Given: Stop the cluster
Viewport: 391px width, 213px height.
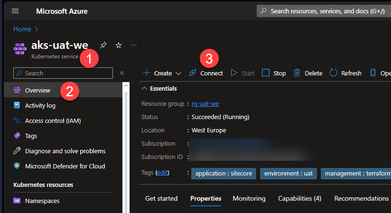Looking at the screenshot, I should pos(274,73).
